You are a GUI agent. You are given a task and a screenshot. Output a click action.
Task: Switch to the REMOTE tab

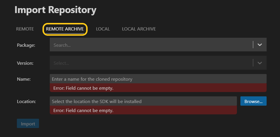pyautogui.click(x=25, y=29)
